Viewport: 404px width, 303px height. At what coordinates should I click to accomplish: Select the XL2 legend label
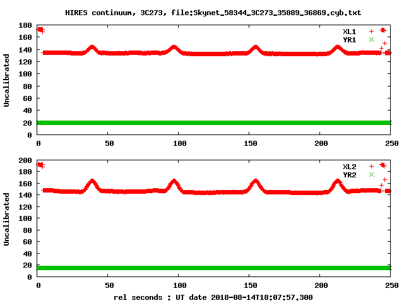click(x=349, y=167)
